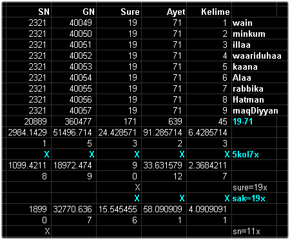This screenshot has width=290, height=240.
Task: Select the cell containing Hatman
Action: (x=248, y=99)
